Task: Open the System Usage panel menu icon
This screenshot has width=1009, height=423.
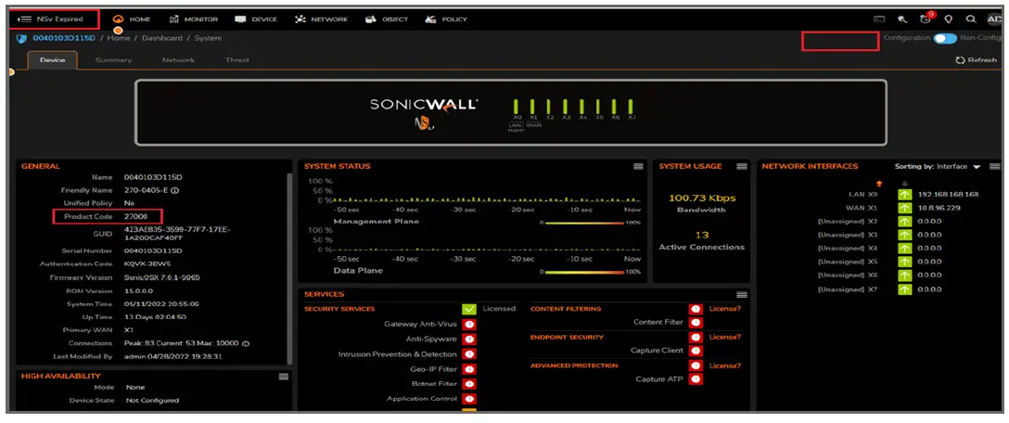Action: click(x=741, y=166)
